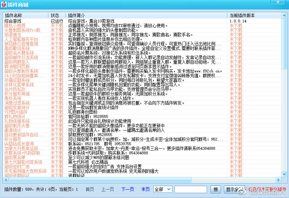Select the 超级制作头像 plugin
289x198 pixels.
tap(17, 126)
